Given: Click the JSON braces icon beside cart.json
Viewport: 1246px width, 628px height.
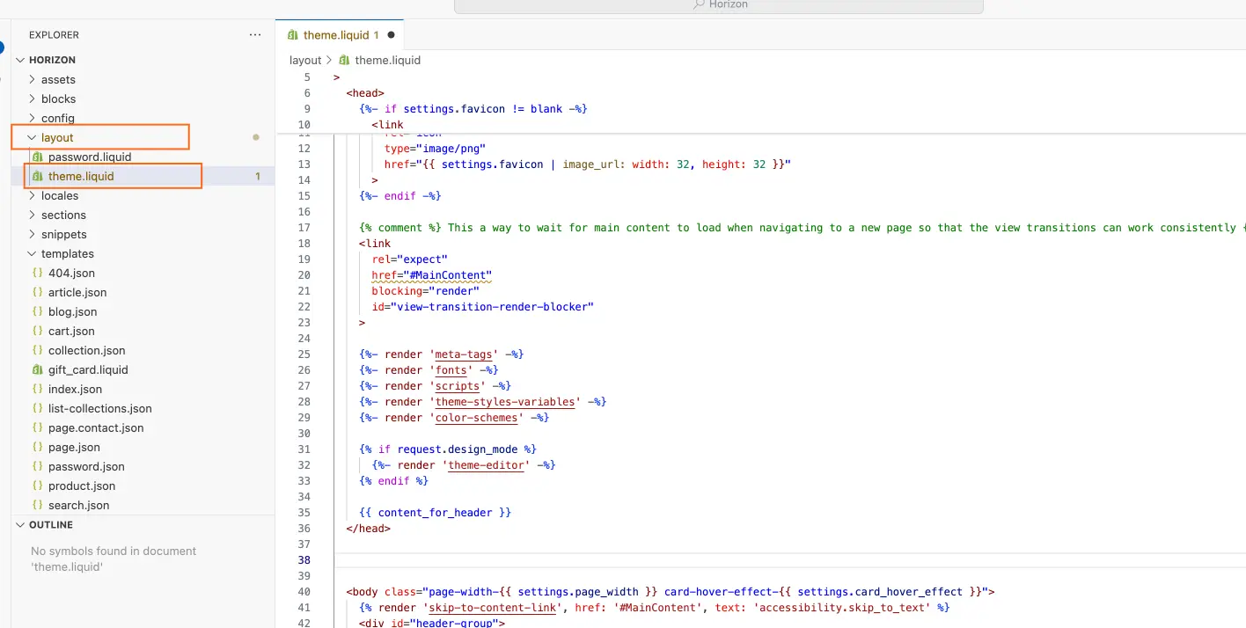Looking at the screenshot, I should click(37, 331).
